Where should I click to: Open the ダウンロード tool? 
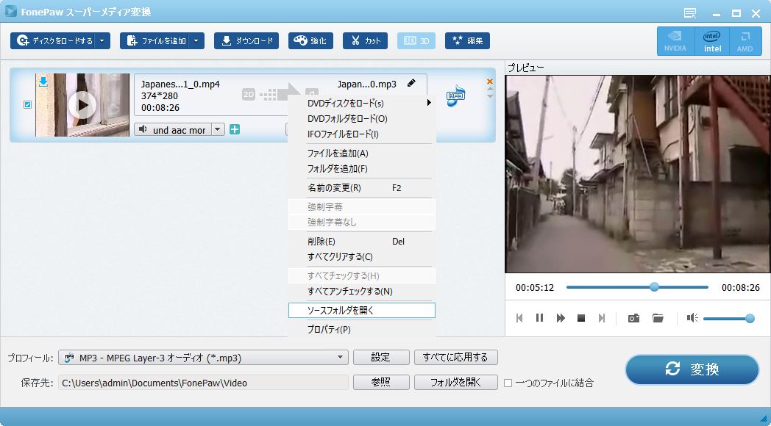point(246,40)
